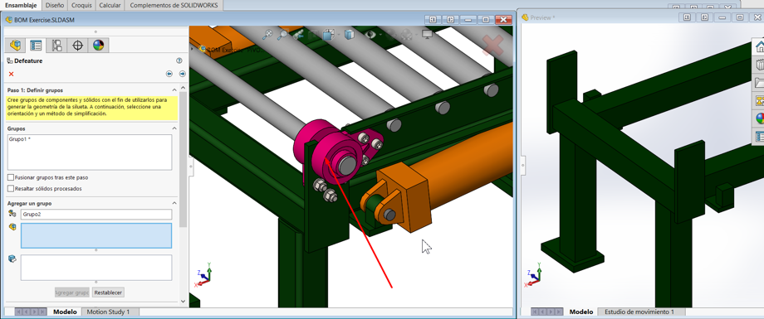Open the ConfigurationManager tab
This screenshot has height=319, width=764.
(x=57, y=46)
